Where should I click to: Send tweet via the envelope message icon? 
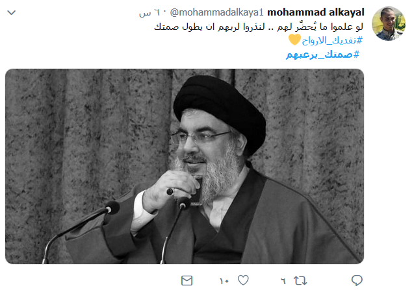click(187, 280)
